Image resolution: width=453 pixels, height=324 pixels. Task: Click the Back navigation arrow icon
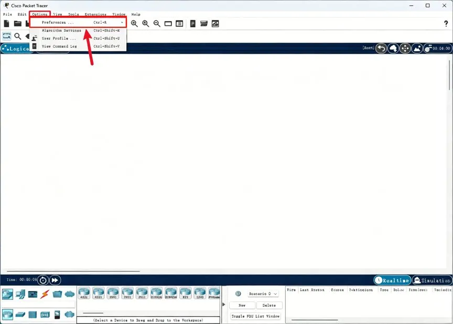pyautogui.click(x=381, y=48)
